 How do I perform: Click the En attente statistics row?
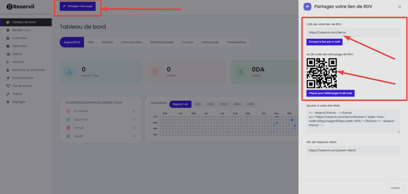point(100,111)
